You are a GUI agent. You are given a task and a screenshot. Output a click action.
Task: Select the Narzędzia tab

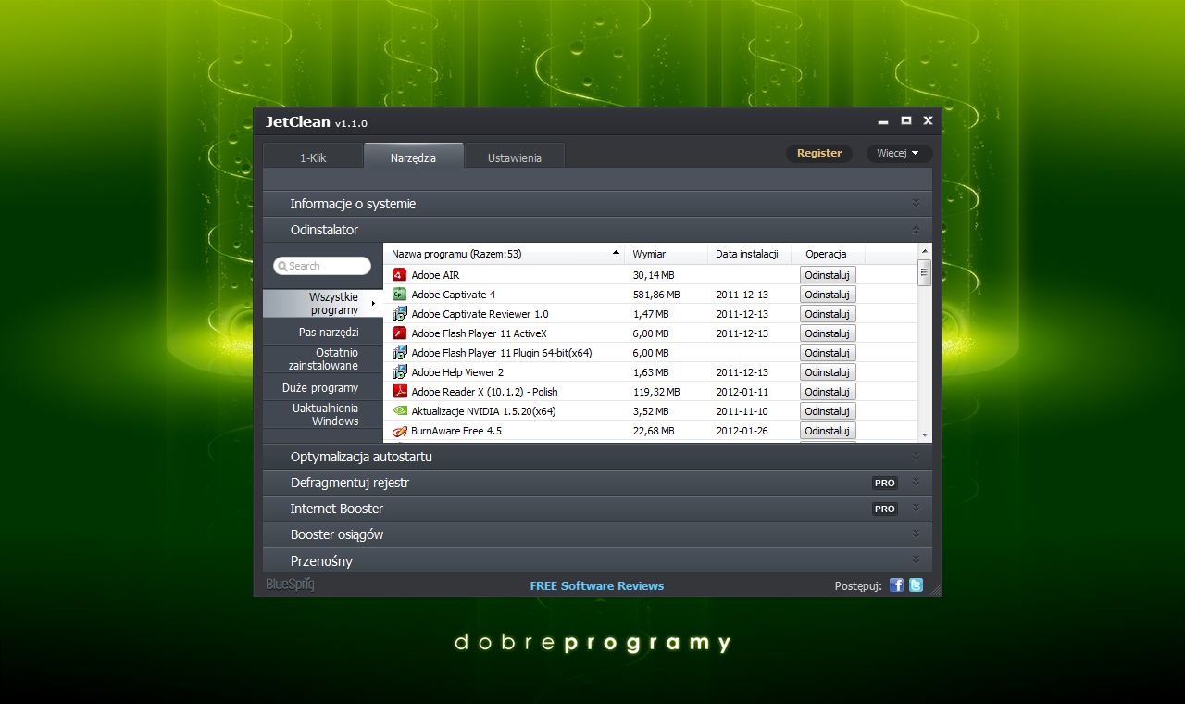tap(413, 156)
